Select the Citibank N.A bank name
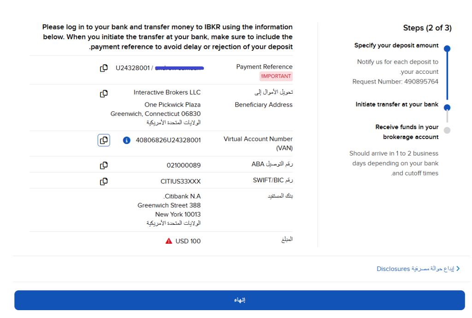Screen dimensions: 472x318 tap(182, 196)
